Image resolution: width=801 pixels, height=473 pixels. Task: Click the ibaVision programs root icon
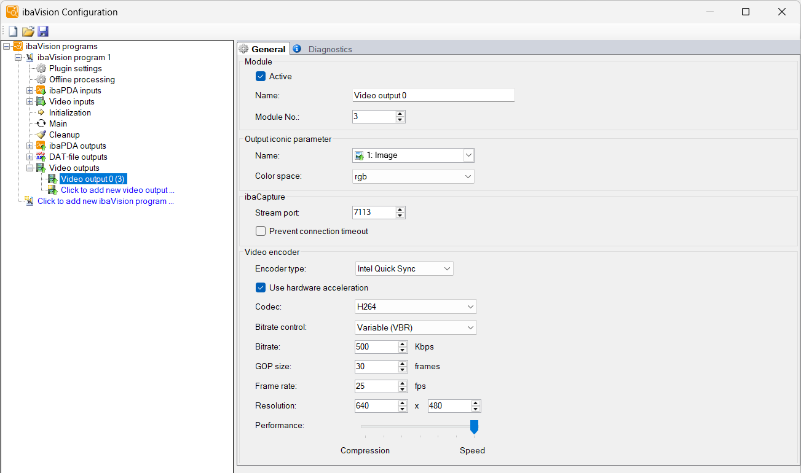click(18, 46)
